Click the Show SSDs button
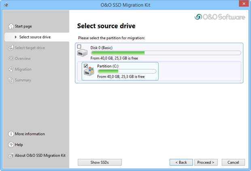 100,162
